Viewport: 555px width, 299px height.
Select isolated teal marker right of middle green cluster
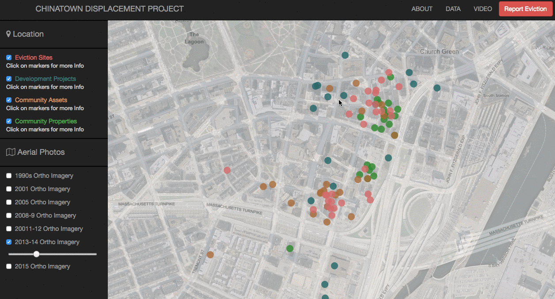point(388,158)
